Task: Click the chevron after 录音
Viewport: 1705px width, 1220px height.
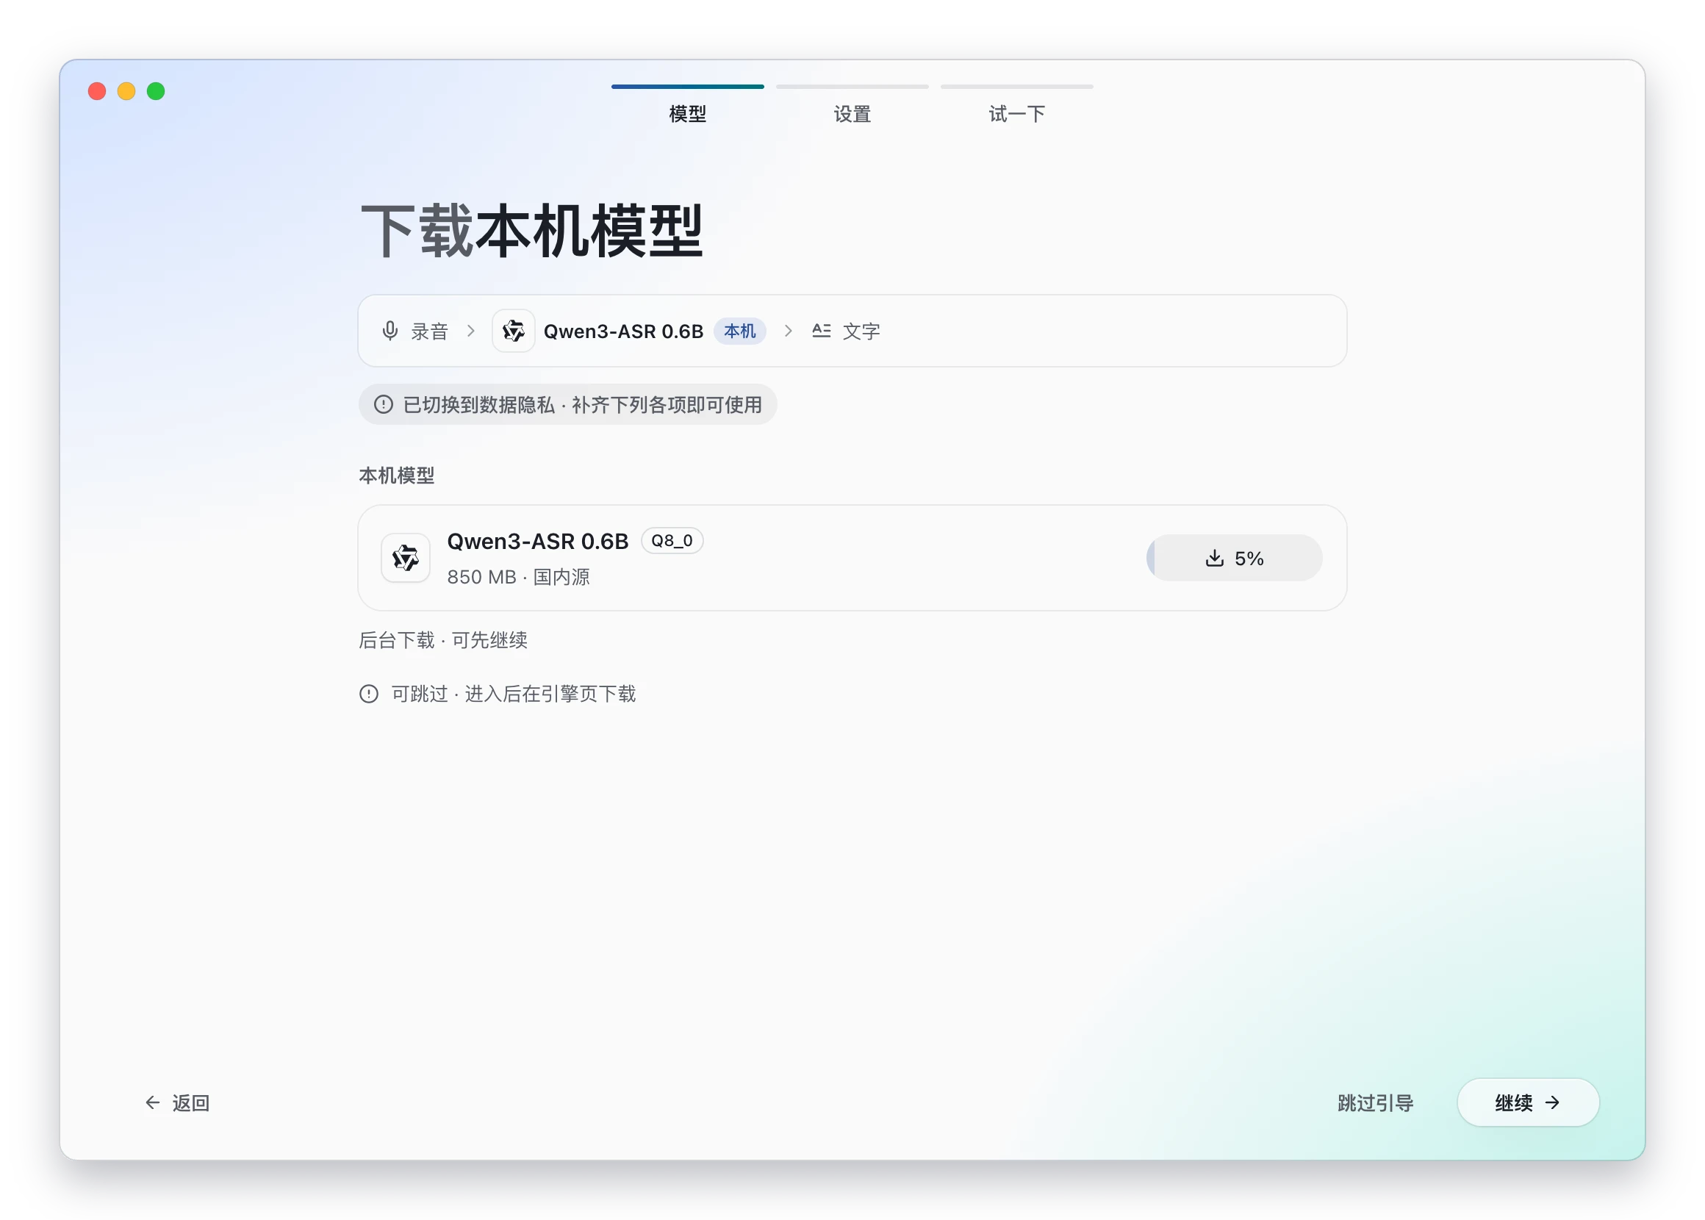Action: pyautogui.click(x=471, y=331)
